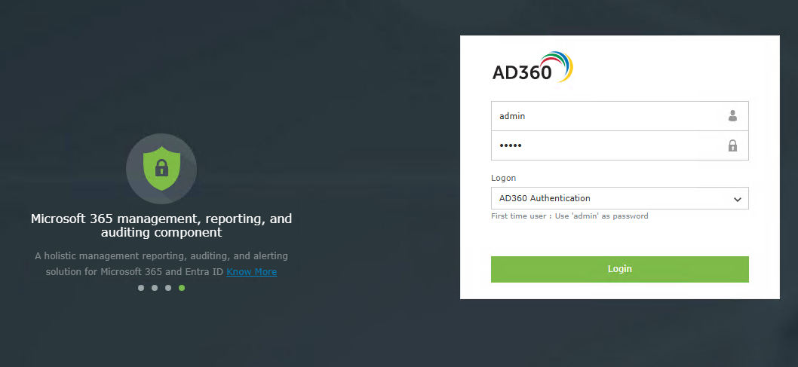Go to the second carousel slide dot

click(155, 288)
